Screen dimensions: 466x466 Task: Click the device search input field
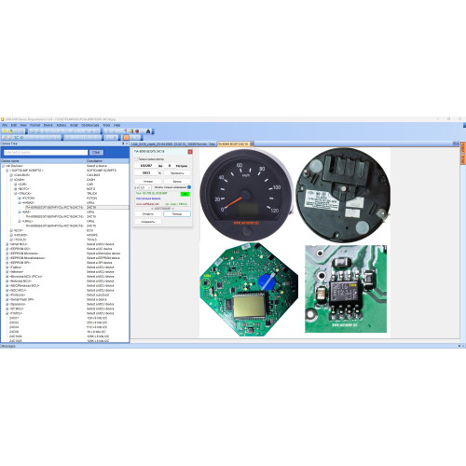(x=46, y=153)
